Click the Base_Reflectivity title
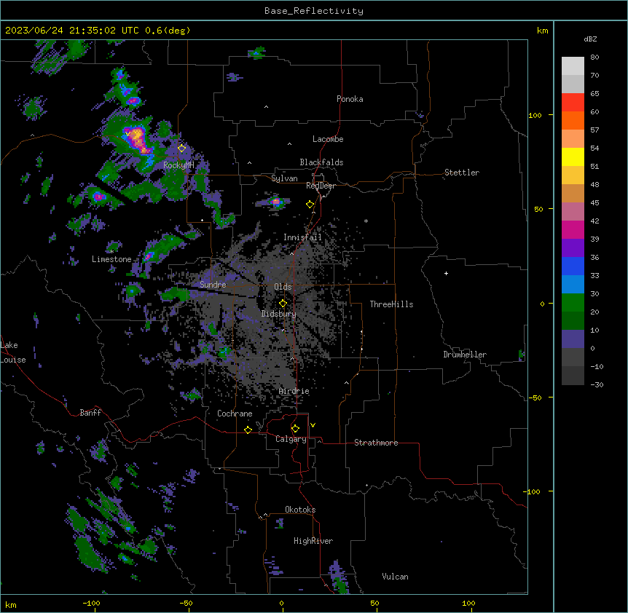 (x=314, y=11)
